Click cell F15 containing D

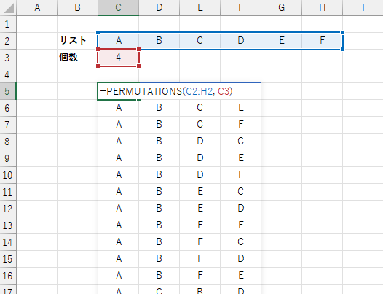point(241,259)
